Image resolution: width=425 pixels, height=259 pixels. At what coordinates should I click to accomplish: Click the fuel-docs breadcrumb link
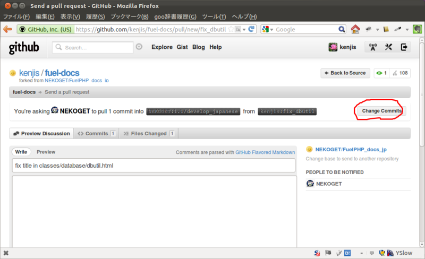coord(24,92)
